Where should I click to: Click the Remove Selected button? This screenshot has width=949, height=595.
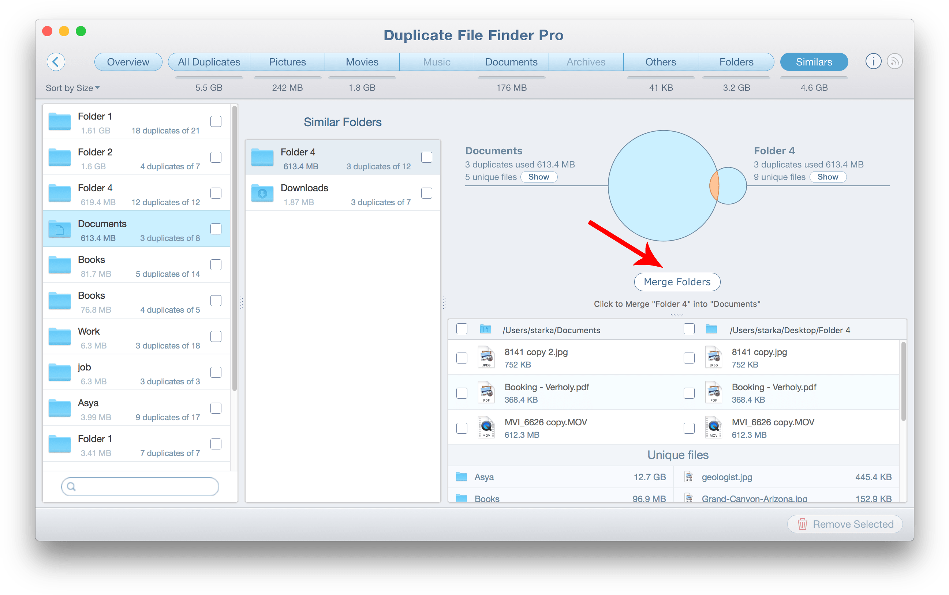[845, 524]
